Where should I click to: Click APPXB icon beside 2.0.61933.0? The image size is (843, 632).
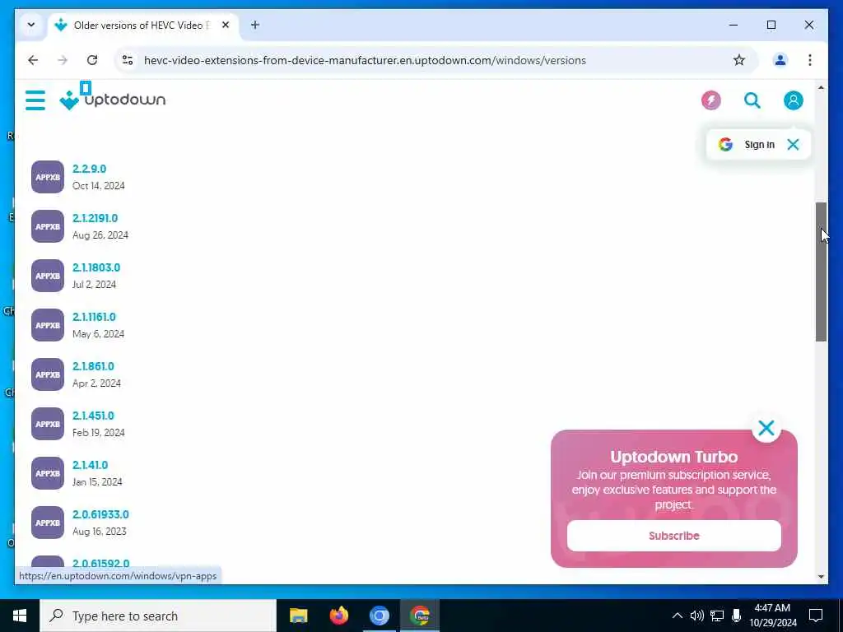coord(47,523)
